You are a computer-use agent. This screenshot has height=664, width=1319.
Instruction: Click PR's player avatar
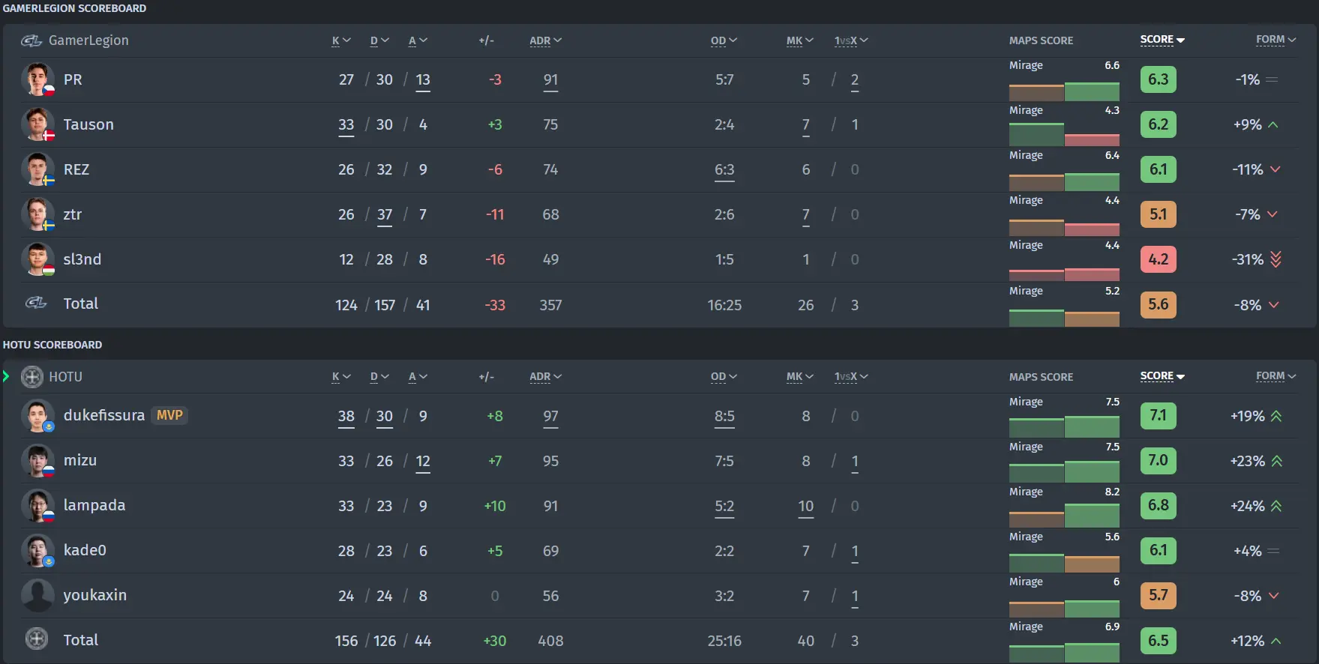[x=37, y=79]
